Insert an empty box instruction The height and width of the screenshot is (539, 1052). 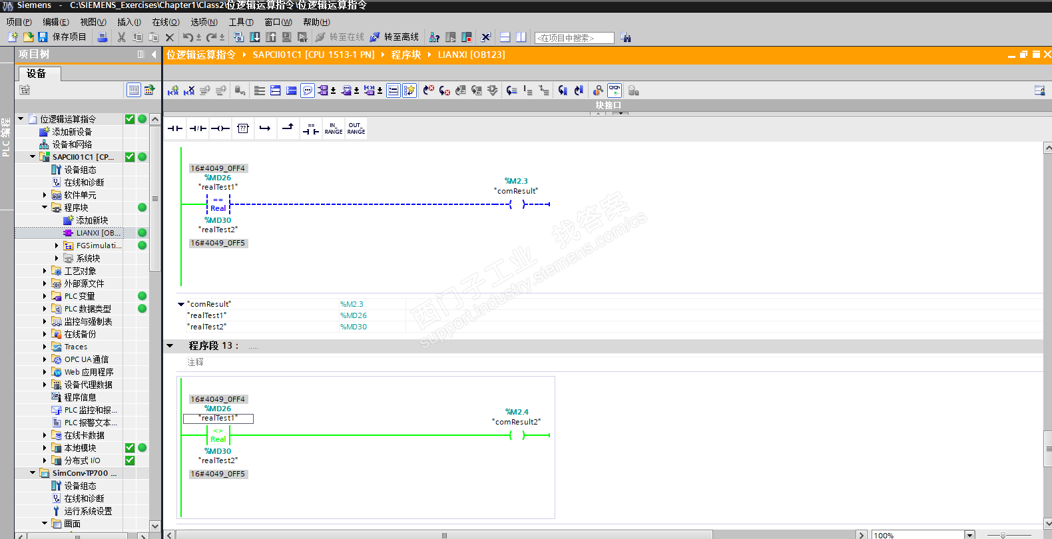pos(243,128)
